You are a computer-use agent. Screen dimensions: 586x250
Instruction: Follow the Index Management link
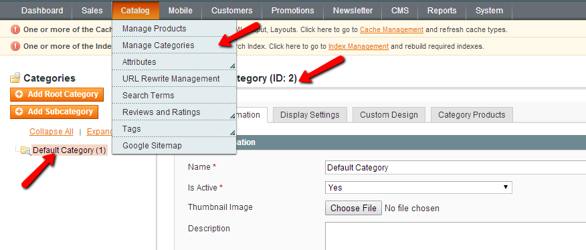[x=359, y=47]
